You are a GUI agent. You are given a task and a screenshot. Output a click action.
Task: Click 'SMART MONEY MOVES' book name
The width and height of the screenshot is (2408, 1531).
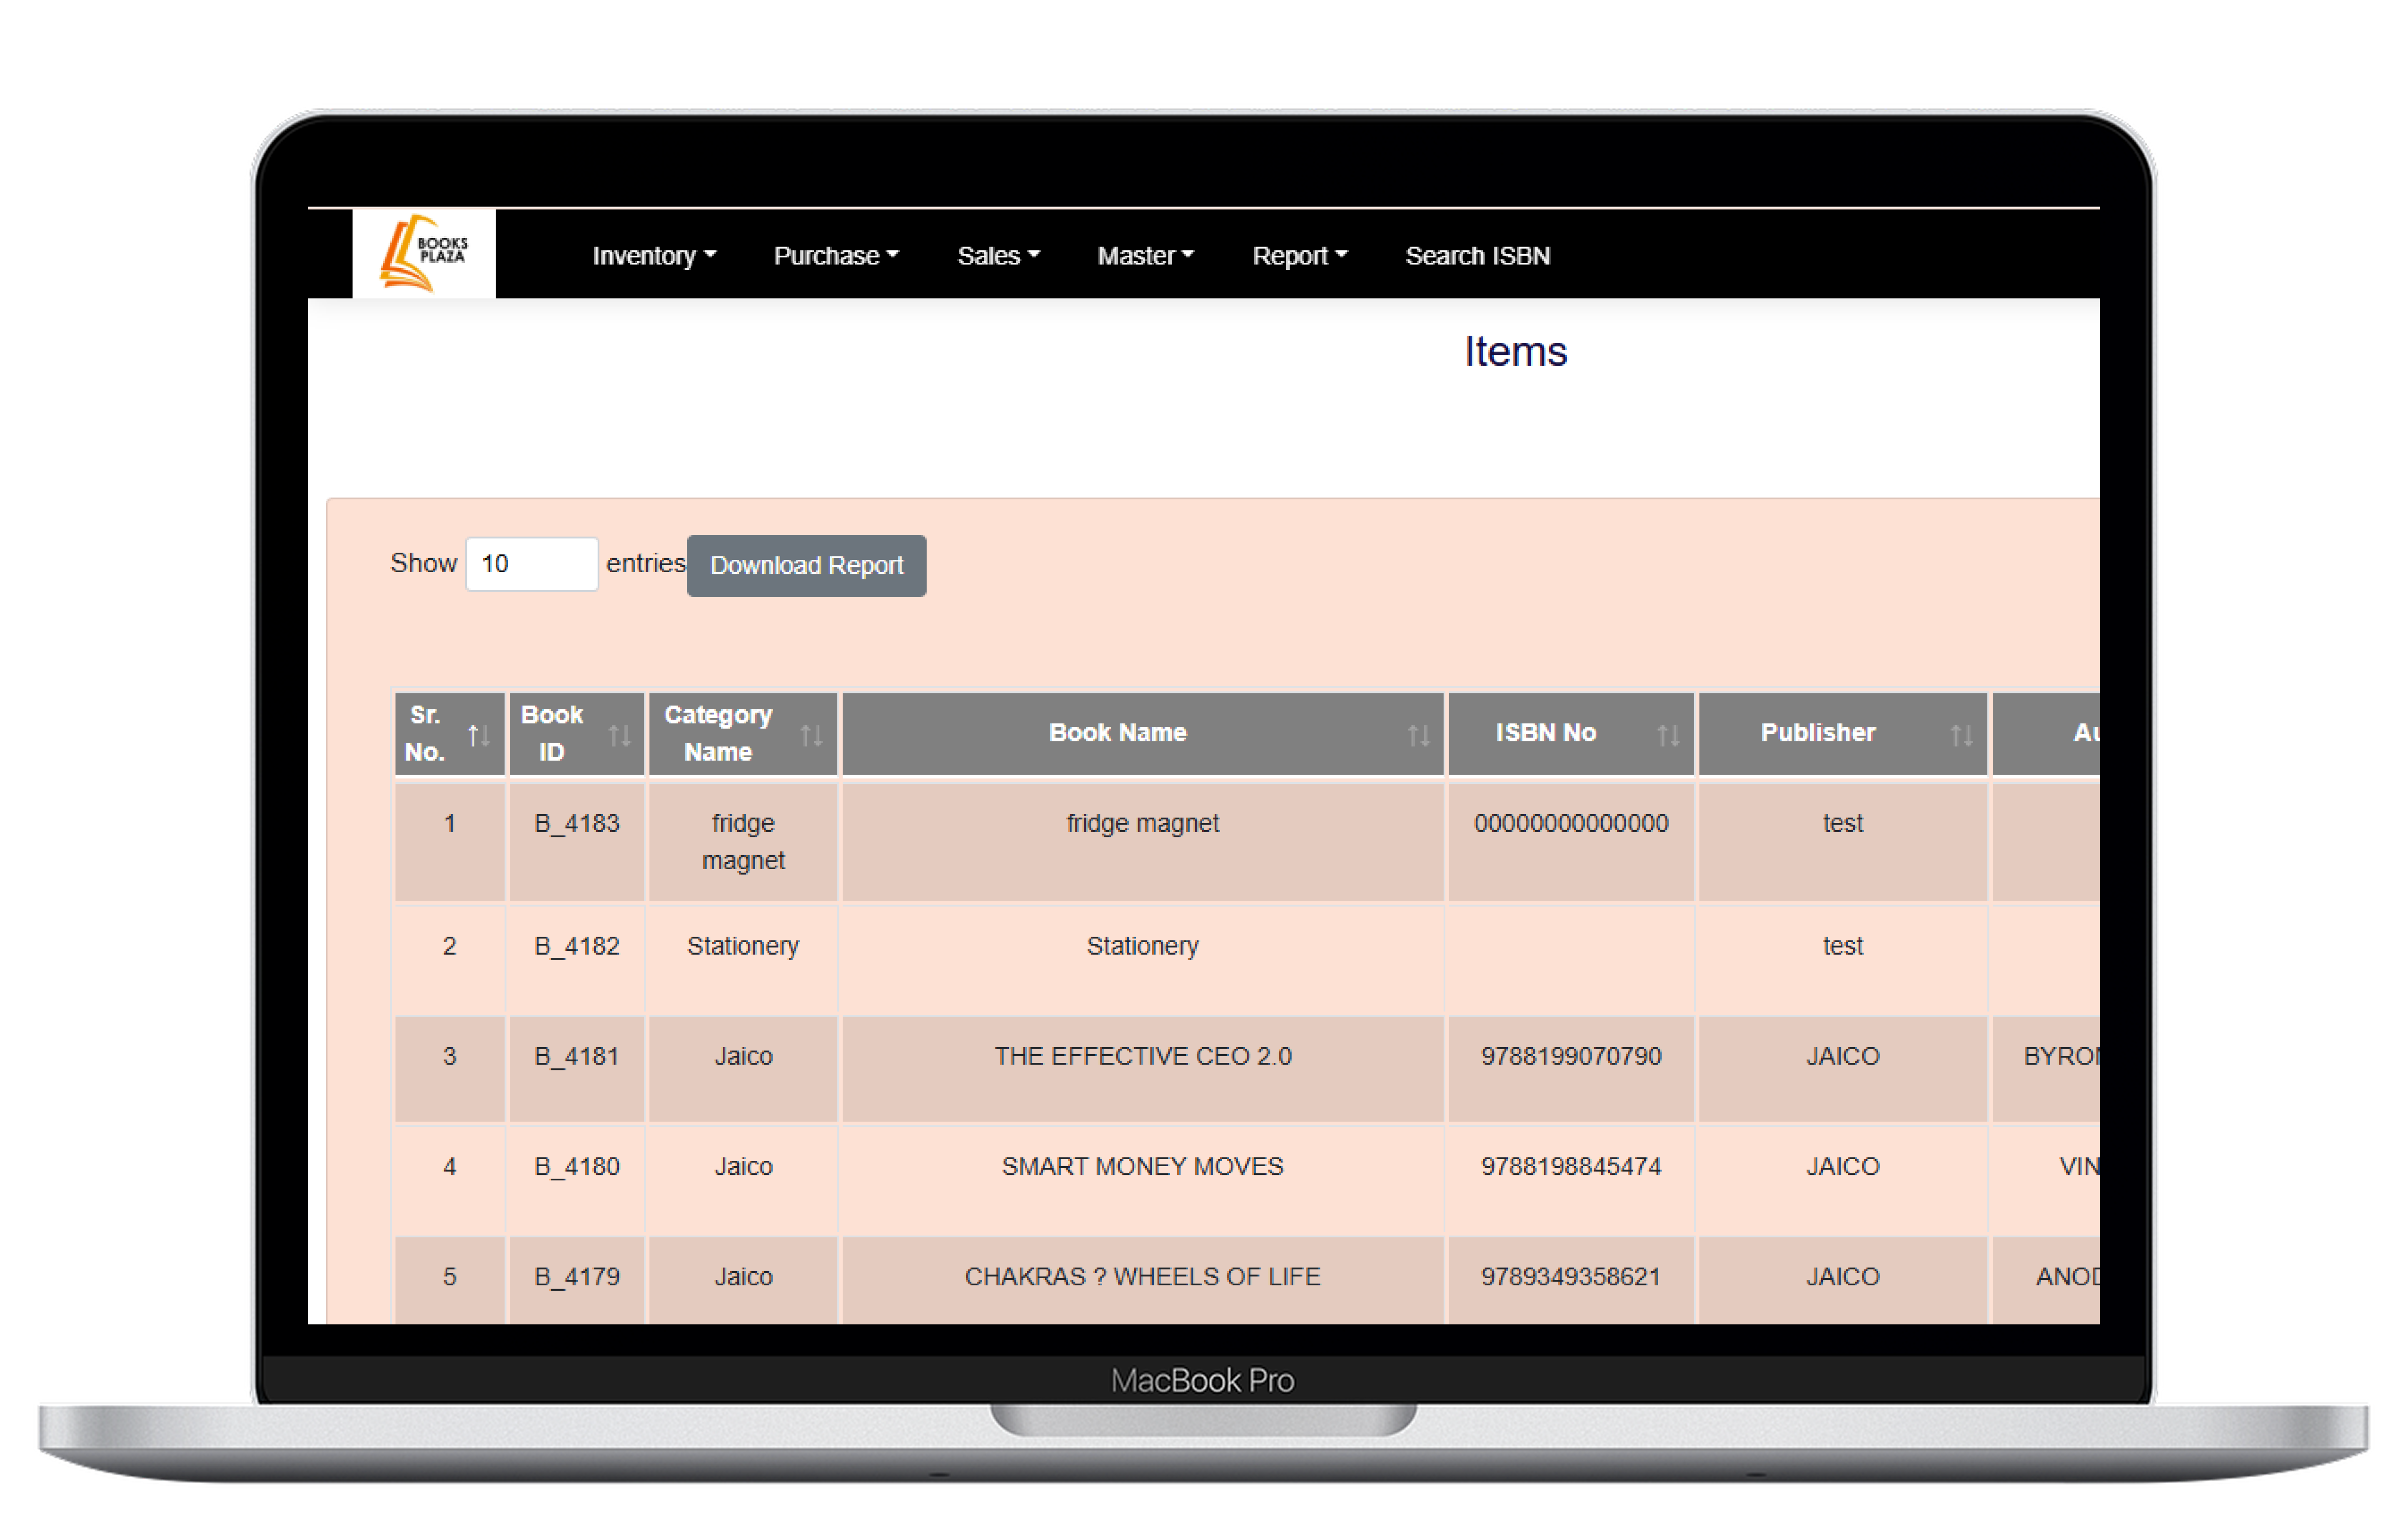(1143, 1166)
